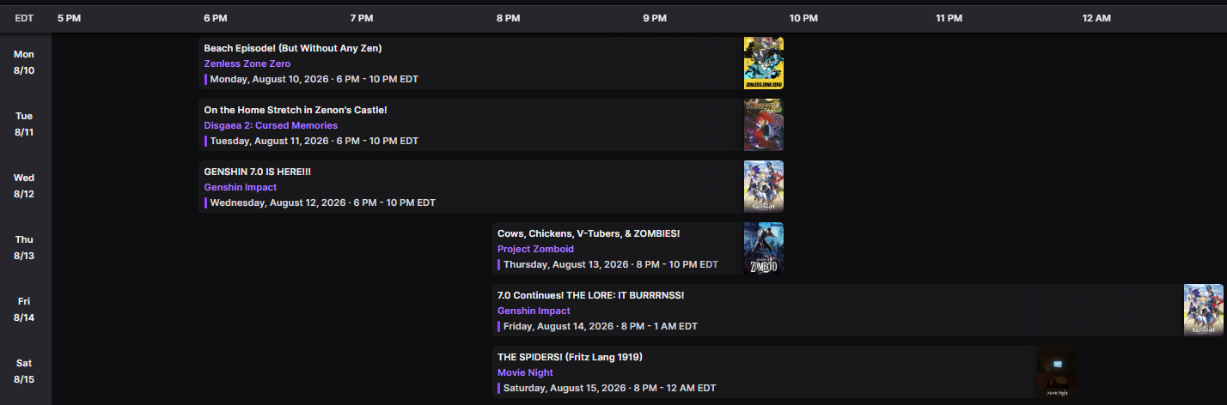Open the Project Zomboid category link

535,249
